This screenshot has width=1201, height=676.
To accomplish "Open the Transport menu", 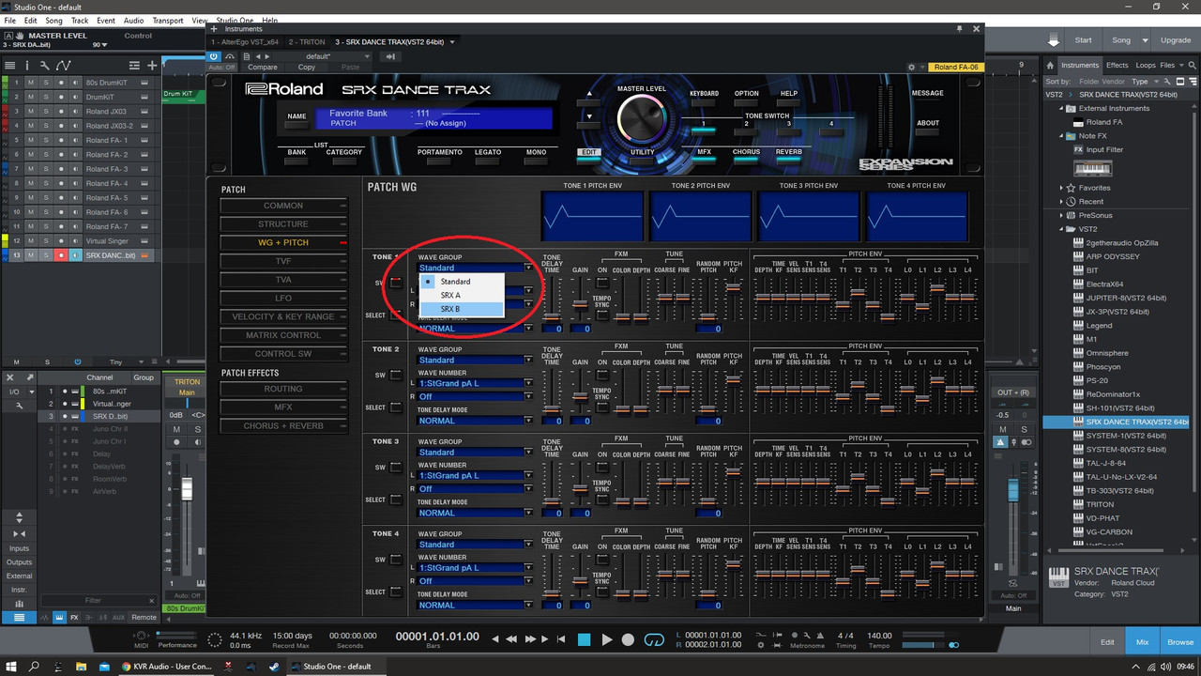I will [168, 20].
